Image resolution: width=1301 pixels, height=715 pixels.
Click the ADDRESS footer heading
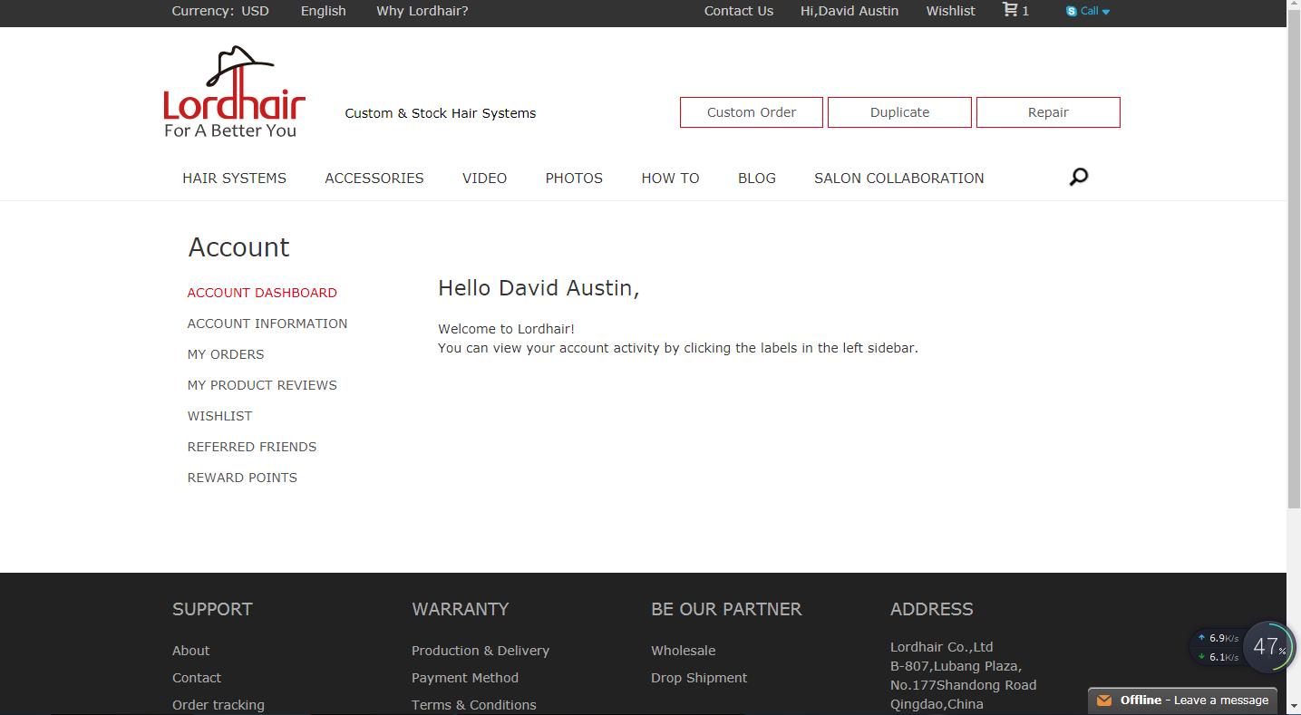[932, 609]
